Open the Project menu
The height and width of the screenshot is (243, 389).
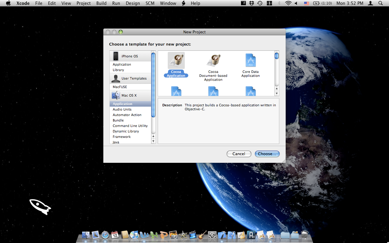pos(84,3)
